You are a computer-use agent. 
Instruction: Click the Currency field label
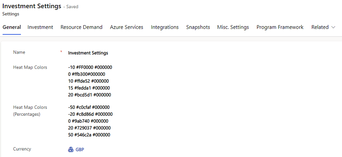pyautogui.click(x=22, y=149)
